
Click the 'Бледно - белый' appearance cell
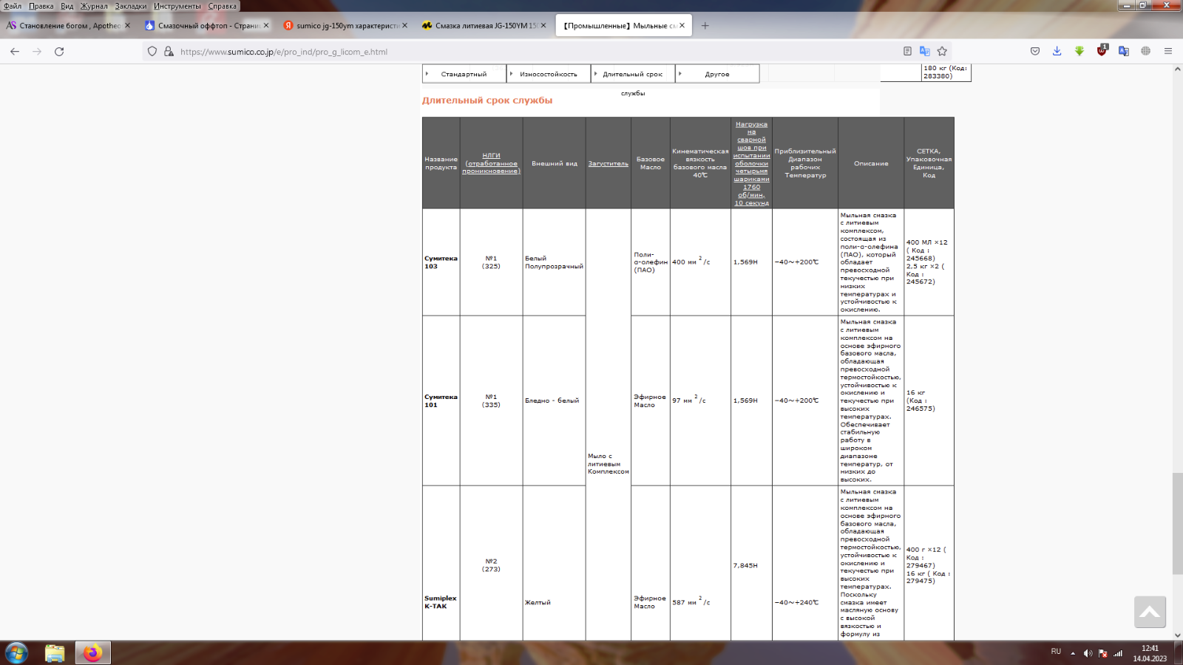pyautogui.click(x=552, y=400)
